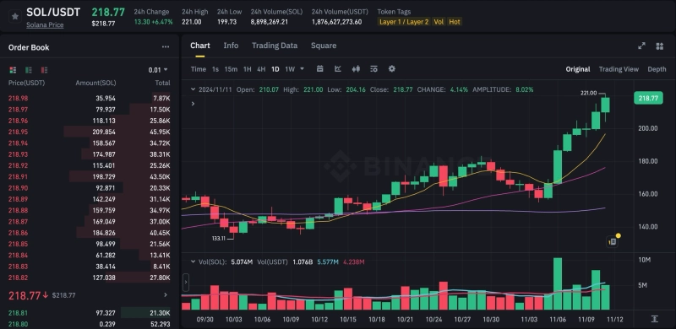Screen dimensions: 676x329
Task: Open the multi-chart grid layout icon
Action: pyautogui.click(x=659, y=46)
